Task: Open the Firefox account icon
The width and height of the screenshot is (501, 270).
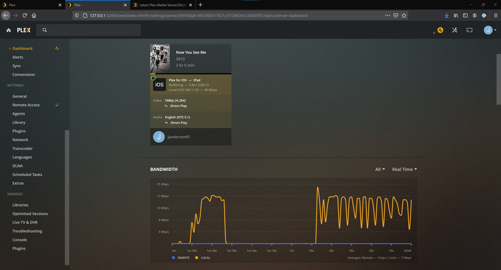Action: coord(474,15)
